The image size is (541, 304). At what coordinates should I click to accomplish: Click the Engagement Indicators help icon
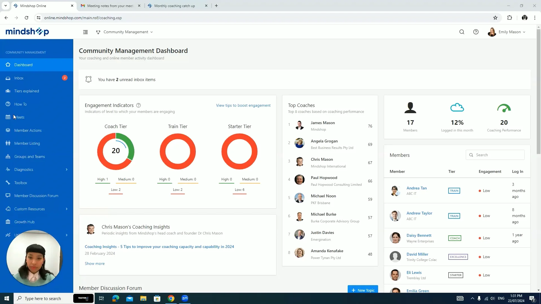[138, 105]
